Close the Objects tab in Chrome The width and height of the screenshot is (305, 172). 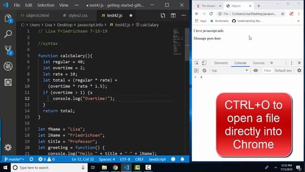[250, 6]
